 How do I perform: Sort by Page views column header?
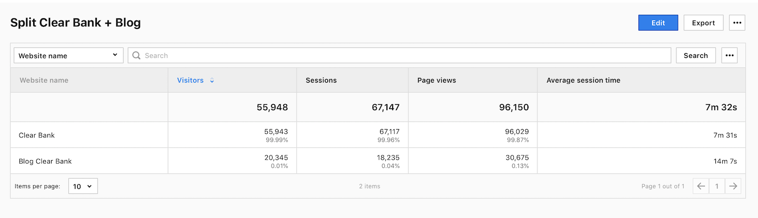[436, 80]
